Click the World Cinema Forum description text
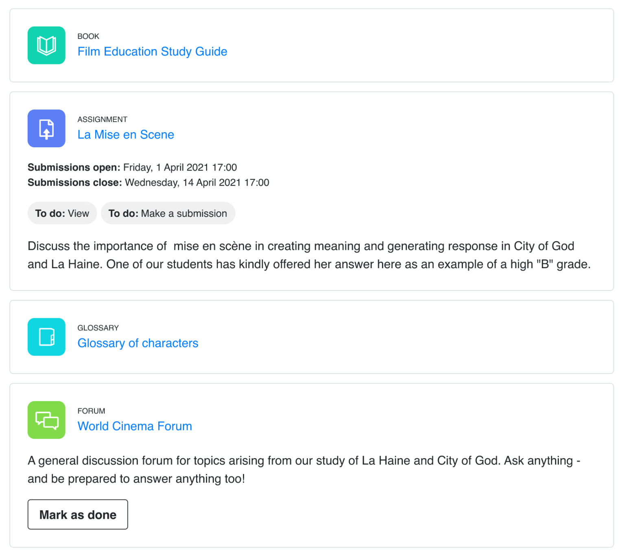The height and width of the screenshot is (559, 625). pos(304,469)
